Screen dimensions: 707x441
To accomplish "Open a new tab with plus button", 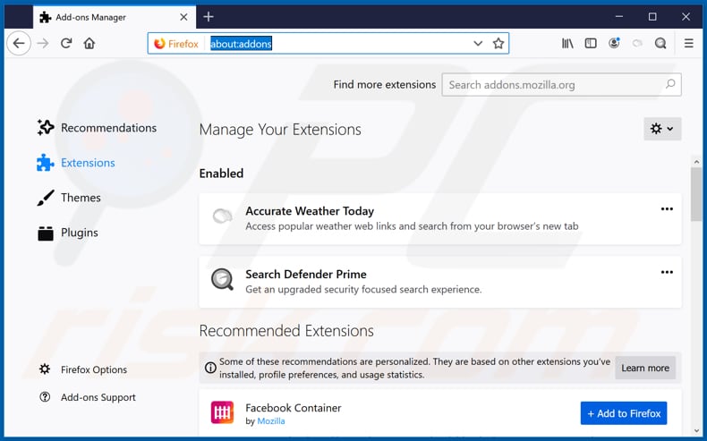I will click(209, 17).
